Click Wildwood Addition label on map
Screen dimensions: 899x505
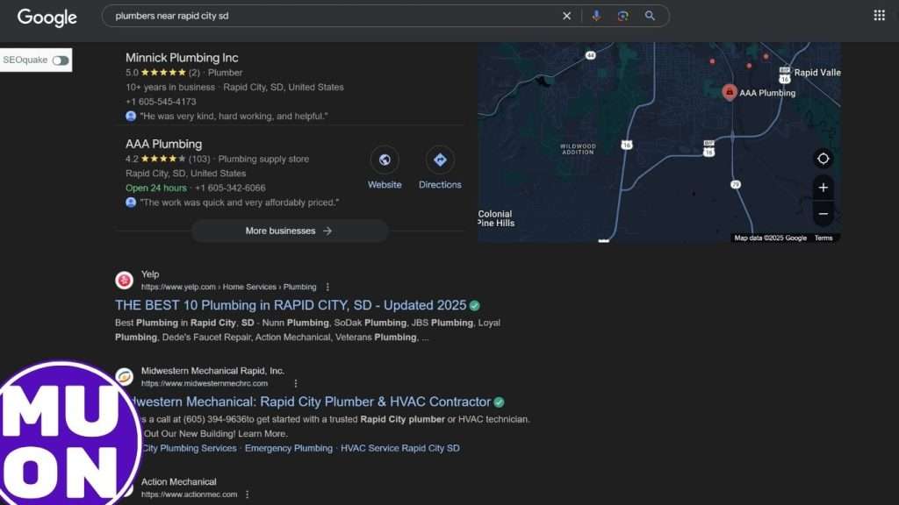pyautogui.click(x=578, y=149)
